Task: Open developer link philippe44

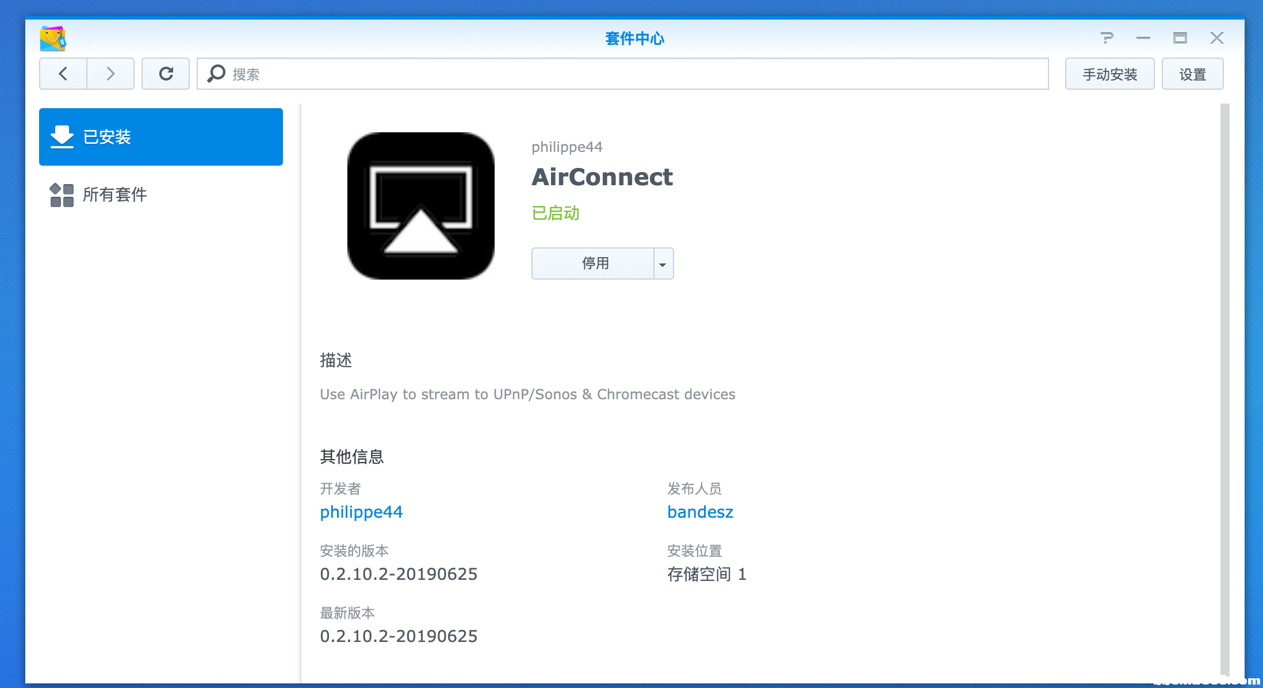Action: pyautogui.click(x=361, y=512)
